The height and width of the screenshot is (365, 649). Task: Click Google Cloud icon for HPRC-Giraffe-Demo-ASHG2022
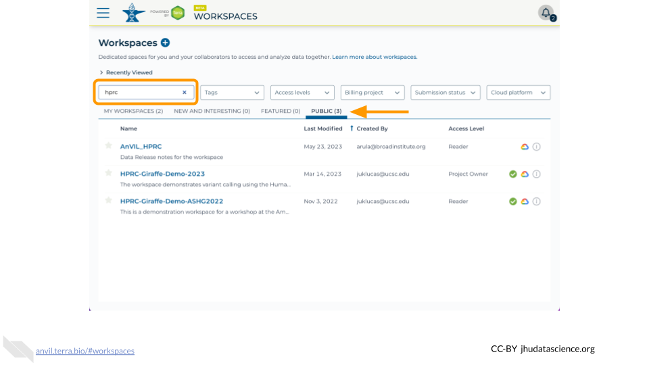pyautogui.click(x=525, y=201)
